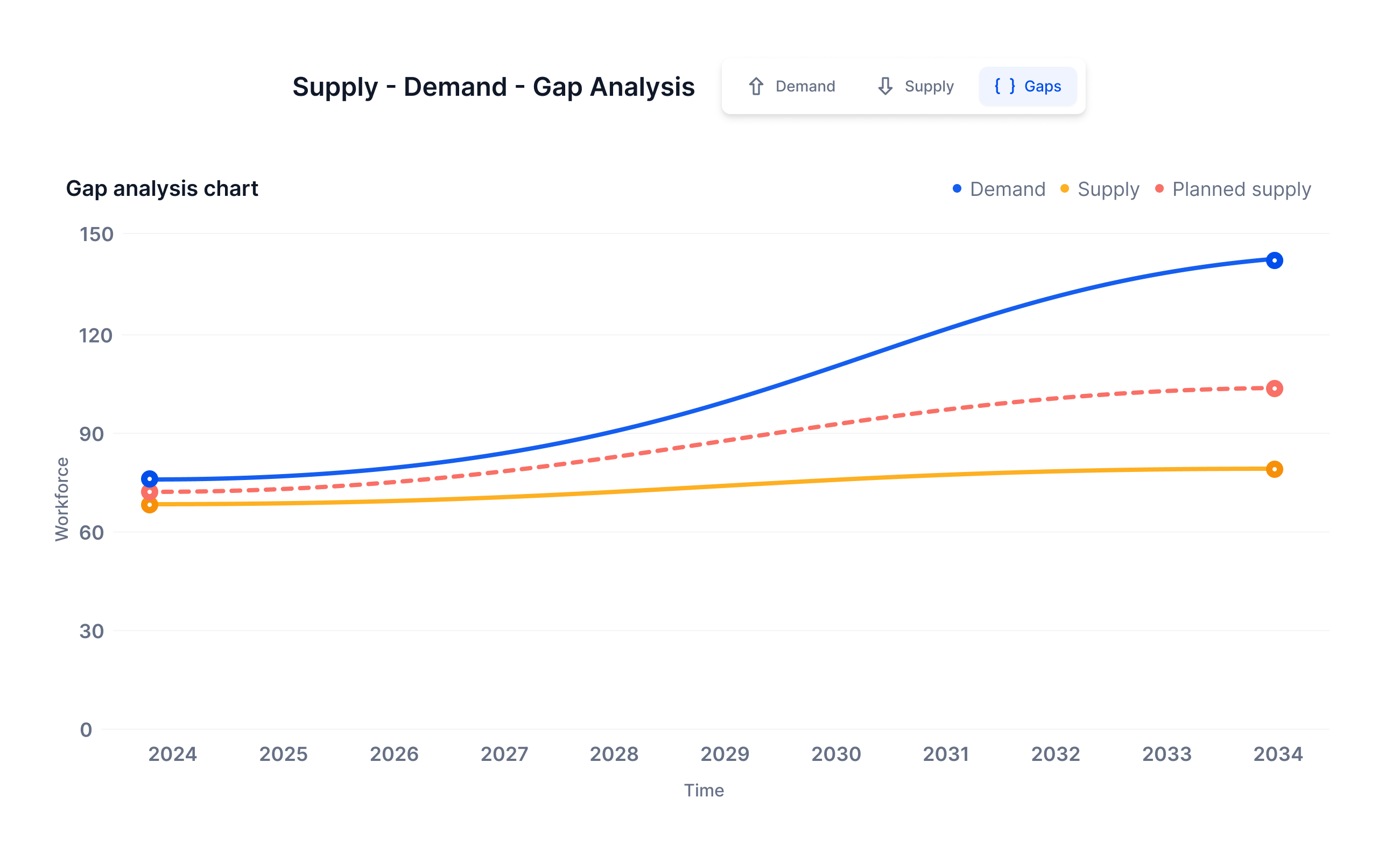This screenshot has width=1378, height=861.
Task: Click the orange Supply legend dot
Action: [1065, 188]
